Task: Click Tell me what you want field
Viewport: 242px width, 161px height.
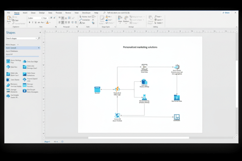Action: [118, 13]
